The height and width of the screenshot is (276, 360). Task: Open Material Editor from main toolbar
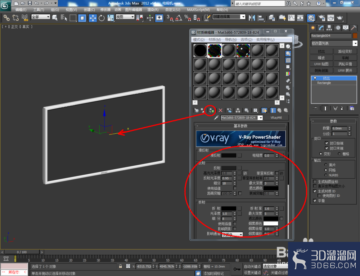pyautogui.click(x=311, y=18)
